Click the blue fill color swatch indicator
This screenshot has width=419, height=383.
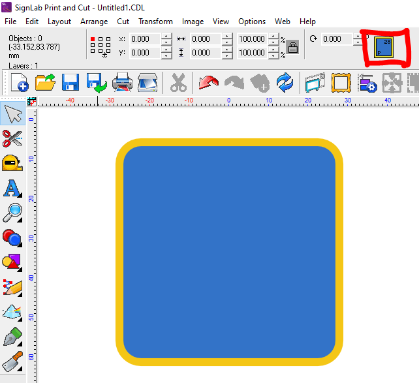click(x=384, y=47)
